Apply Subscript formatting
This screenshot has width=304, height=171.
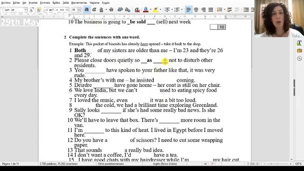128,9
